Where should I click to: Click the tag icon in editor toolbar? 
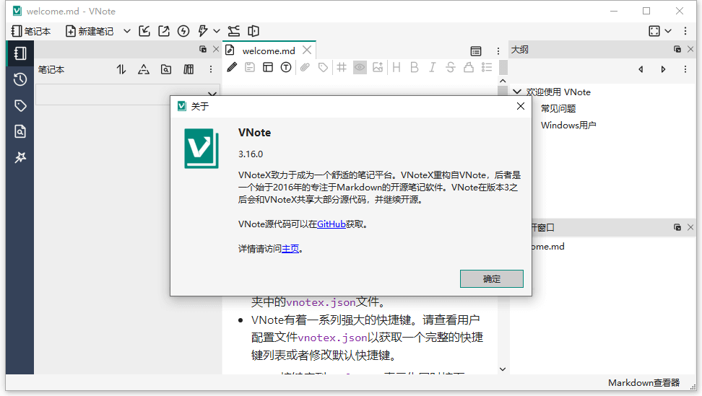tap(323, 68)
